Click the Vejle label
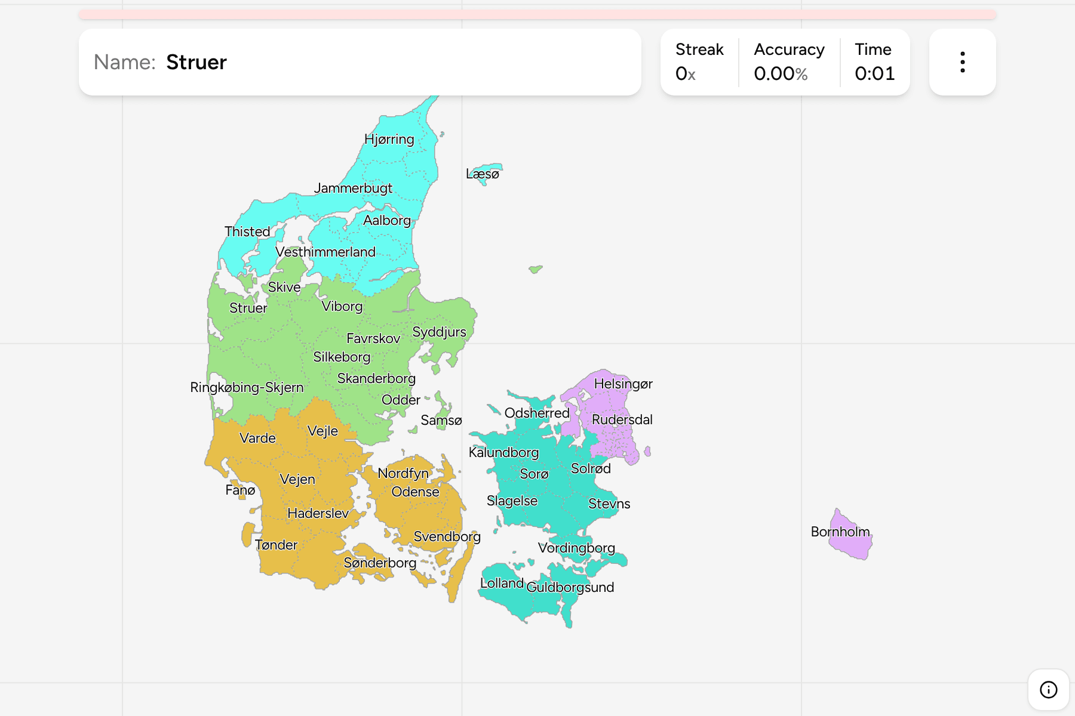The image size is (1075, 716). [322, 431]
